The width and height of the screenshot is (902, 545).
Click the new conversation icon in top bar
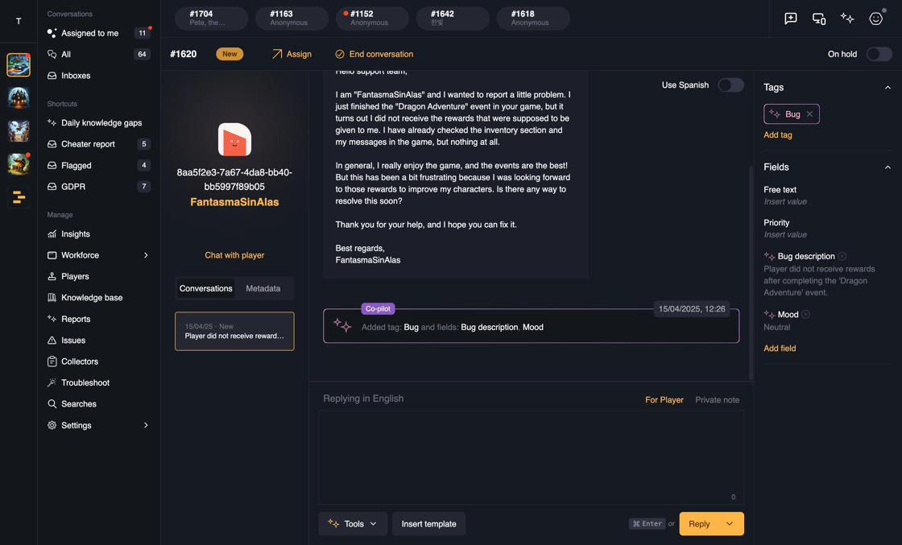click(791, 19)
